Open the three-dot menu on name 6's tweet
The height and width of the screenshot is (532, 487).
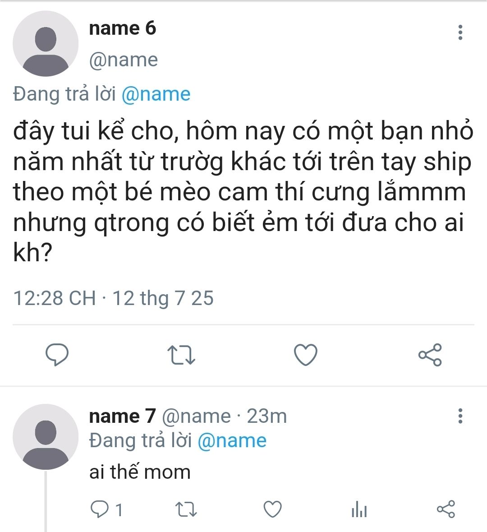click(x=460, y=32)
